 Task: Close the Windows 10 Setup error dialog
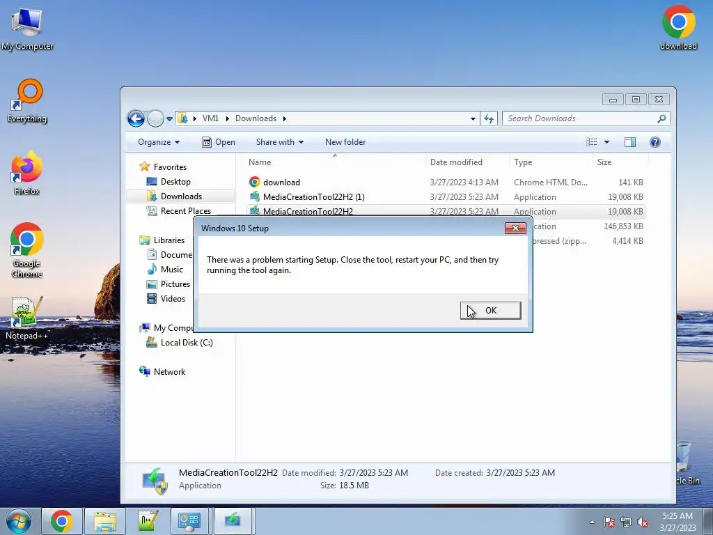[515, 228]
